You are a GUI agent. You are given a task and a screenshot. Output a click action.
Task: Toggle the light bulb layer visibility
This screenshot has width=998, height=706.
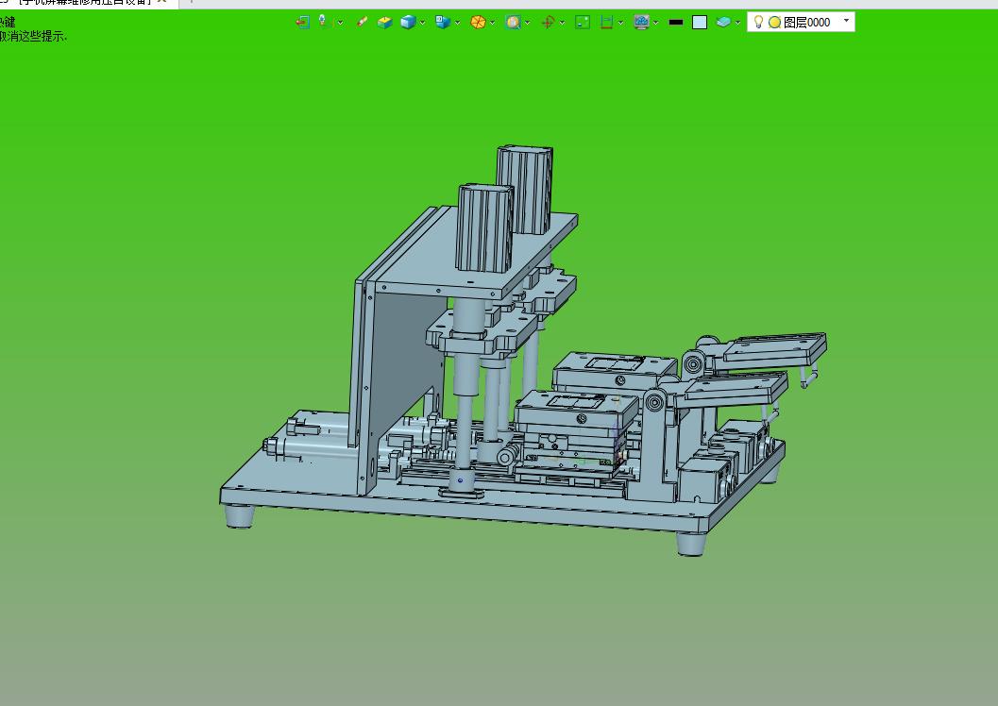(x=758, y=23)
